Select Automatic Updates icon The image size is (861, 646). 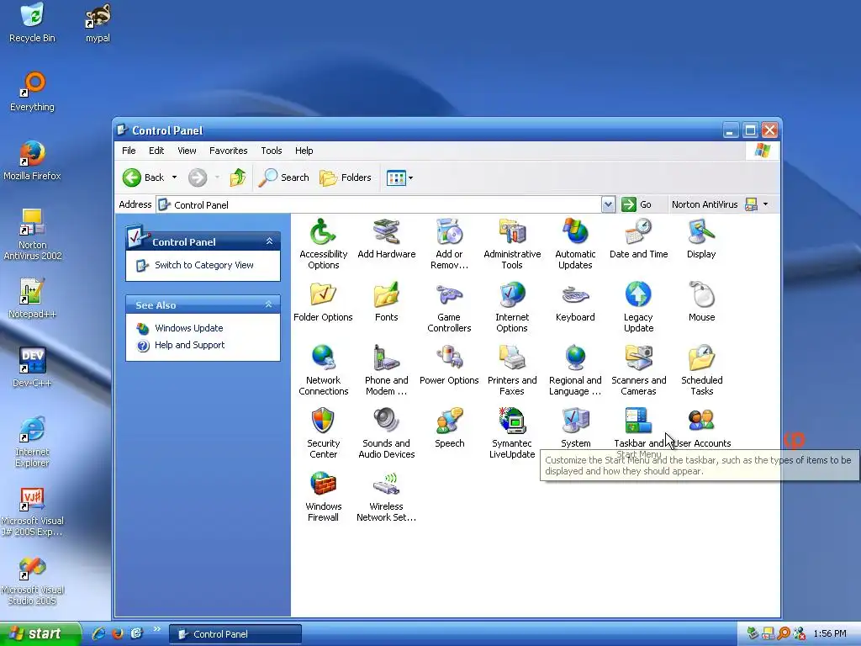coord(575,232)
